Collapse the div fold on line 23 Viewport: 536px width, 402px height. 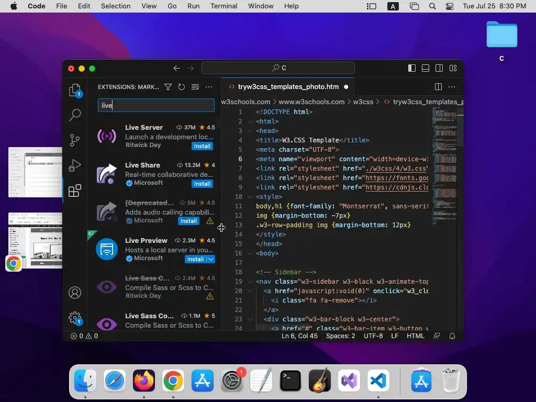[250, 319]
